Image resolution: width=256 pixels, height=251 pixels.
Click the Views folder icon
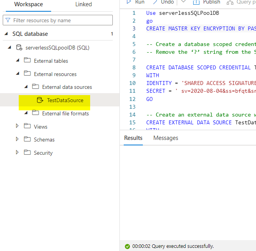pos(27,126)
